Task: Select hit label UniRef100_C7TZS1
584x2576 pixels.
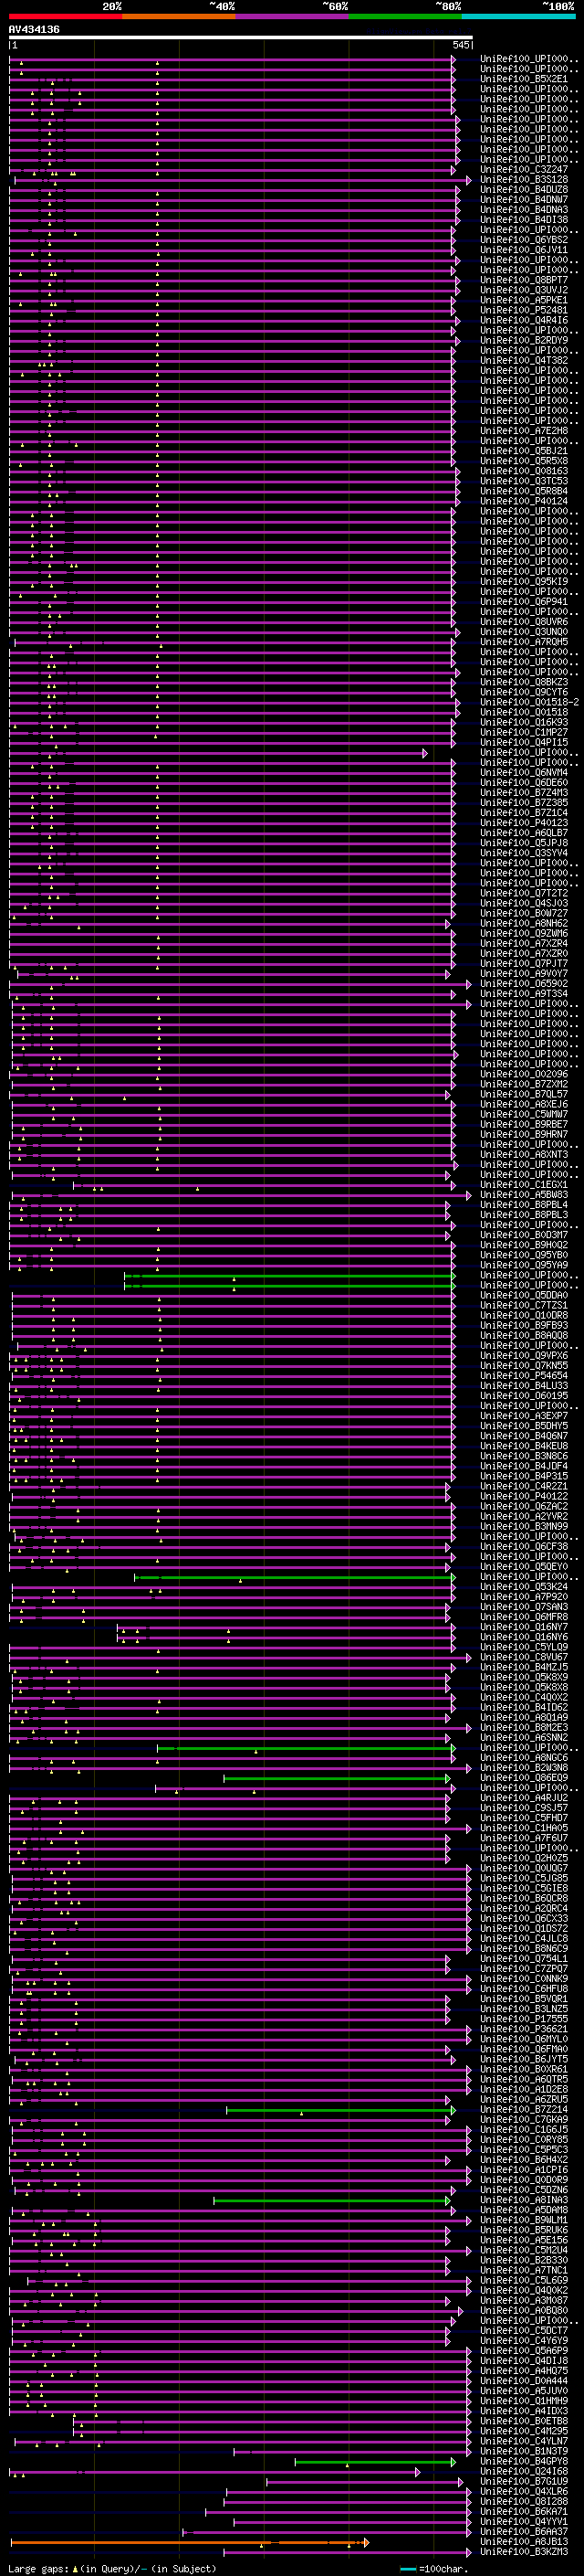Action: coord(523,1306)
